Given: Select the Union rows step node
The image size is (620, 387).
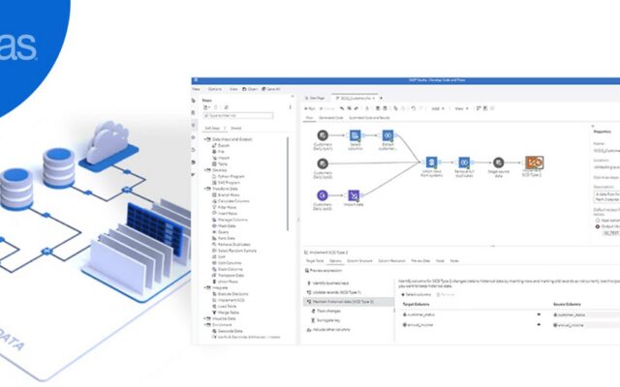Looking at the screenshot, I should tap(431, 163).
